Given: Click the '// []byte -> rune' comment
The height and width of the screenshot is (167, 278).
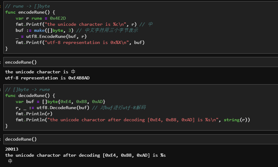Looking at the screenshot, I should (x=27, y=89).
